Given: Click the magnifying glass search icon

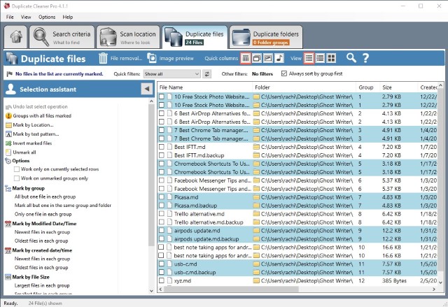Looking at the screenshot, I should [x=351, y=58].
